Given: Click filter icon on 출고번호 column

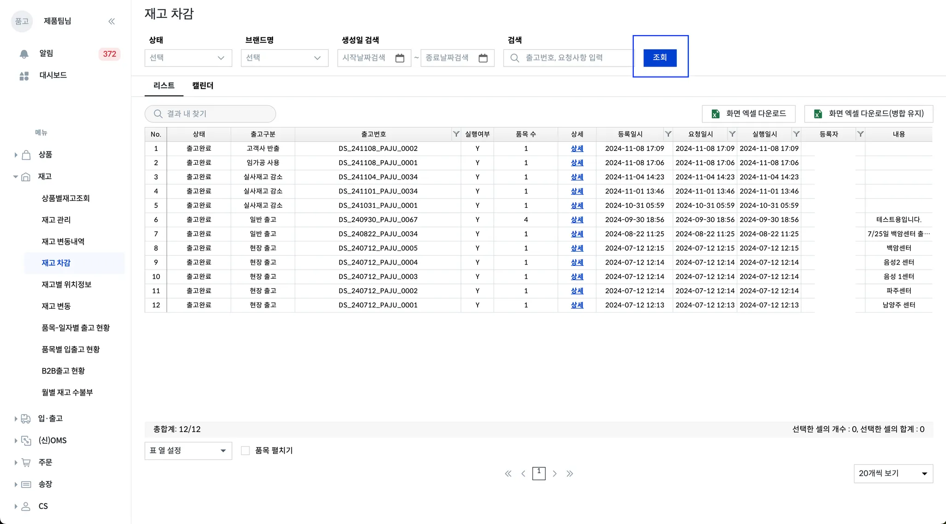Looking at the screenshot, I should 456,134.
